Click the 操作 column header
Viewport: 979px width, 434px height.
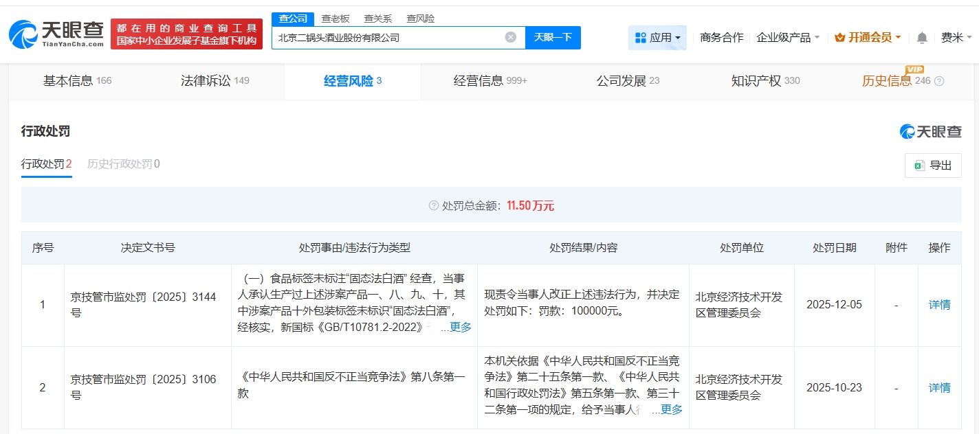[x=939, y=248]
